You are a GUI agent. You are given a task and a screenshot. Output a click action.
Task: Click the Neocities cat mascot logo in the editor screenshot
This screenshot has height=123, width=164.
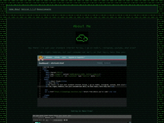[41, 58]
